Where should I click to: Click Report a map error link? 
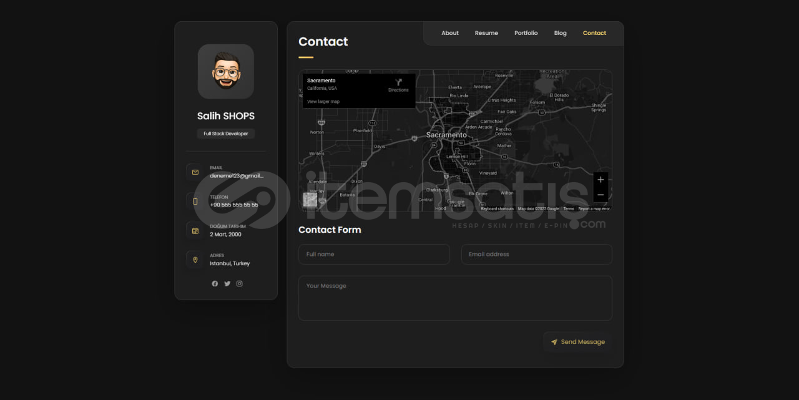(594, 208)
